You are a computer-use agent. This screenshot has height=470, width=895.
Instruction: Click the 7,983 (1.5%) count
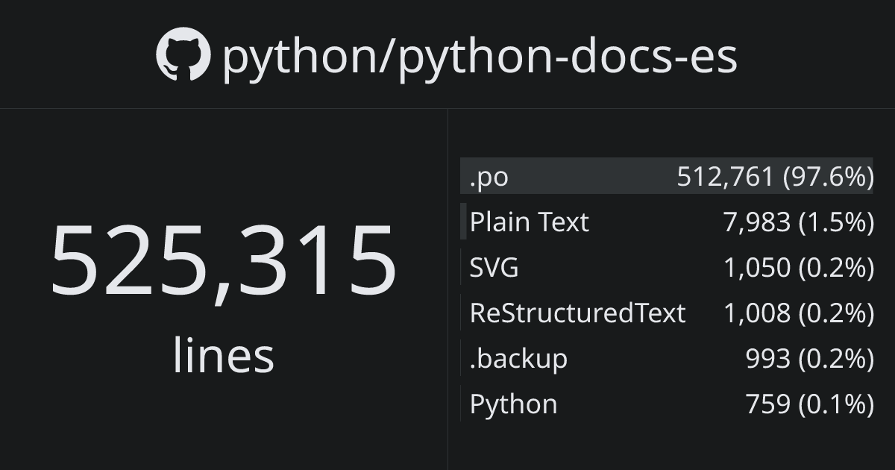[798, 222]
